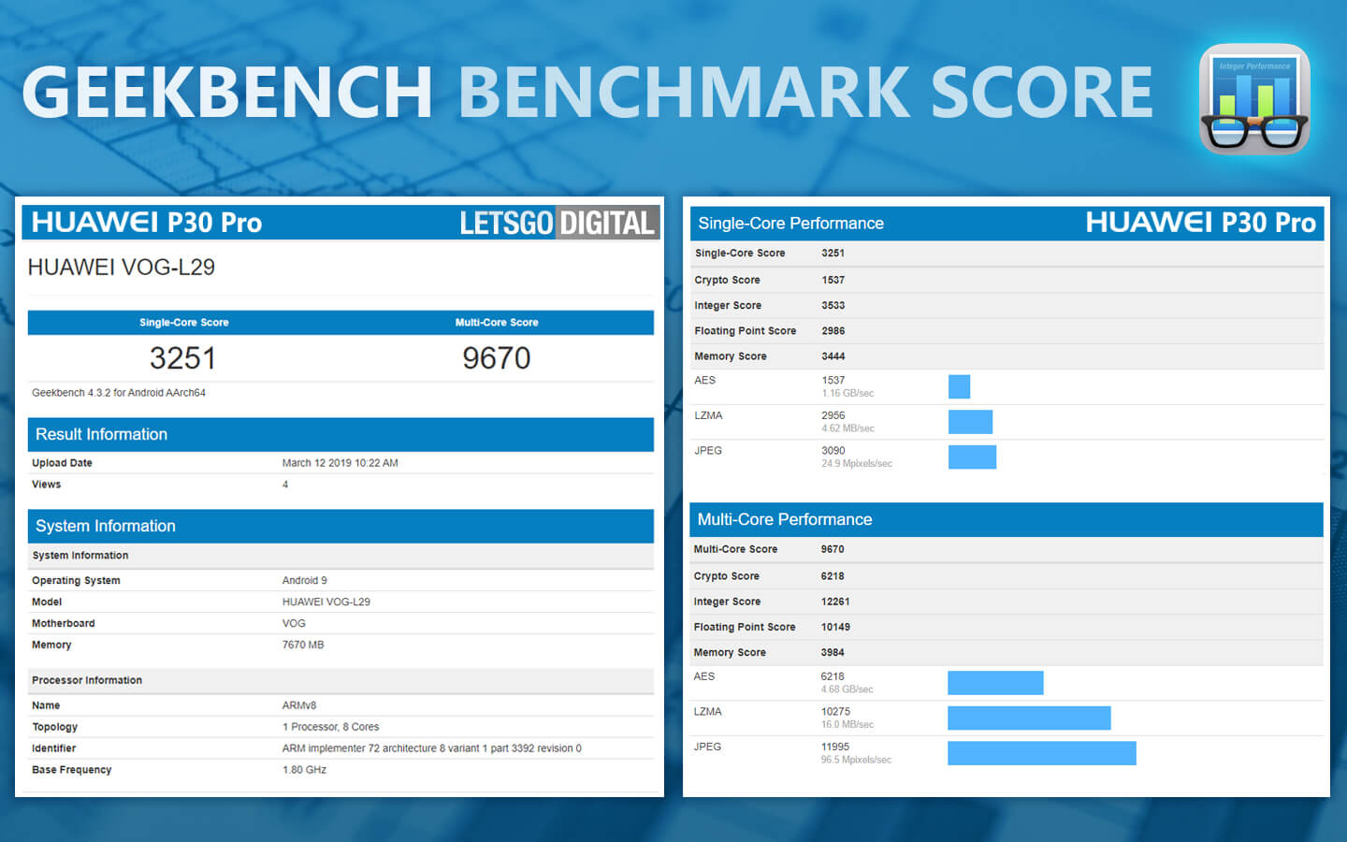Select the Motherboard value VOG

(x=294, y=624)
